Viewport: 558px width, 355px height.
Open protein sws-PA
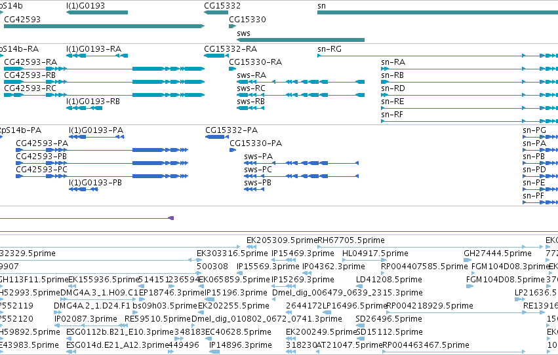[258, 157]
